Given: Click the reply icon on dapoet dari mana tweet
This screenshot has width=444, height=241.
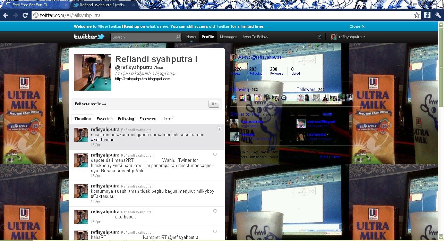Looking at the screenshot, I should [215, 155].
